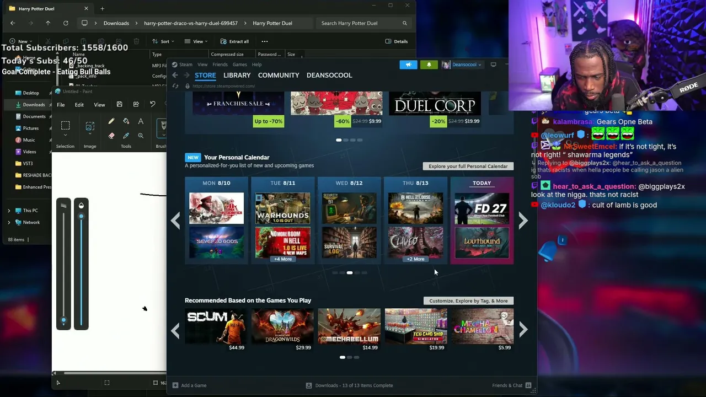This screenshot has height=397, width=706.
Task: Switch to the LIBRARY tab in Steam
Action: pos(237,75)
